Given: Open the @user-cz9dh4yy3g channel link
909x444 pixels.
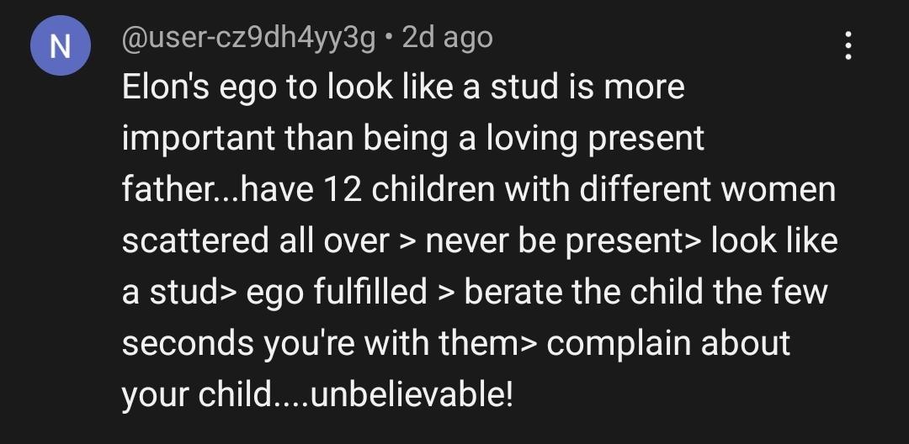Looking at the screenshot, I should [248, 38].
